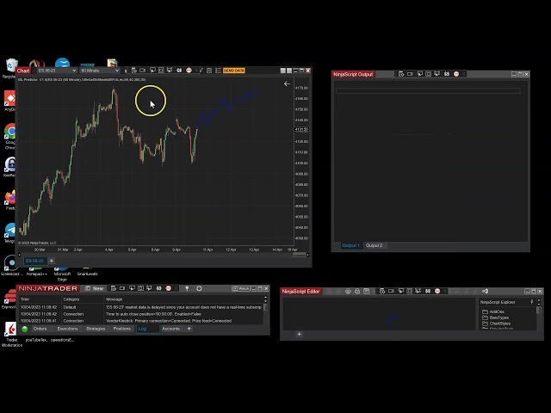Click the NinjaScript Explorer scrollbar
551x413 pixels.
pyautogui.click(x=539, y=310)
